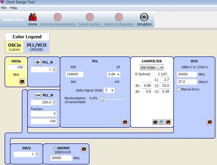Click Fraction numerator field
Image resolution: width=217 pixels, height=165 pixels.
pos(44,114)
